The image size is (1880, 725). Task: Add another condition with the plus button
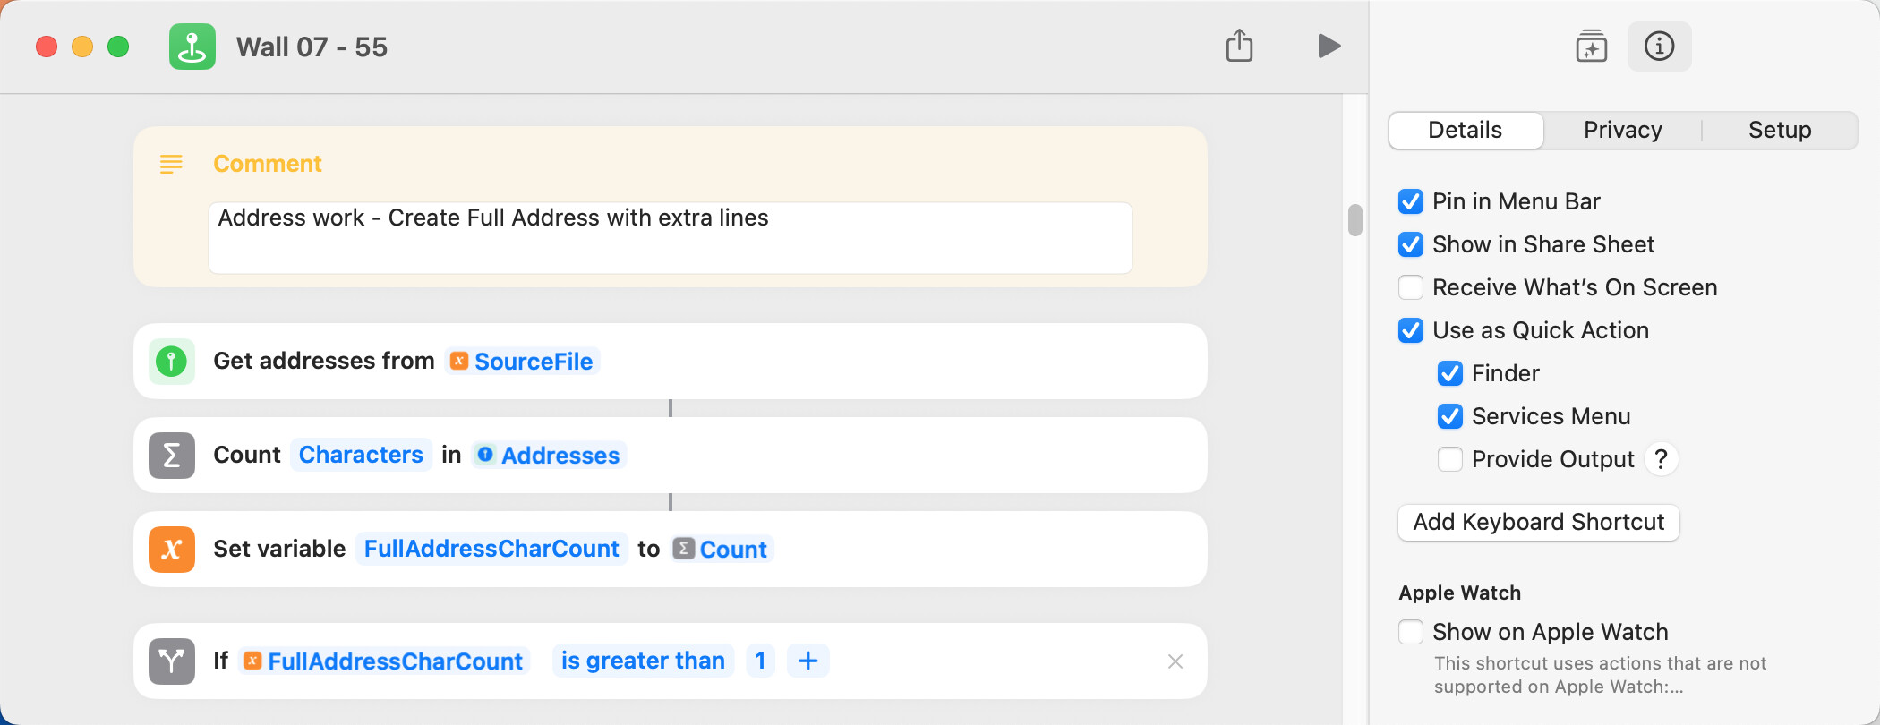point(808,661)
